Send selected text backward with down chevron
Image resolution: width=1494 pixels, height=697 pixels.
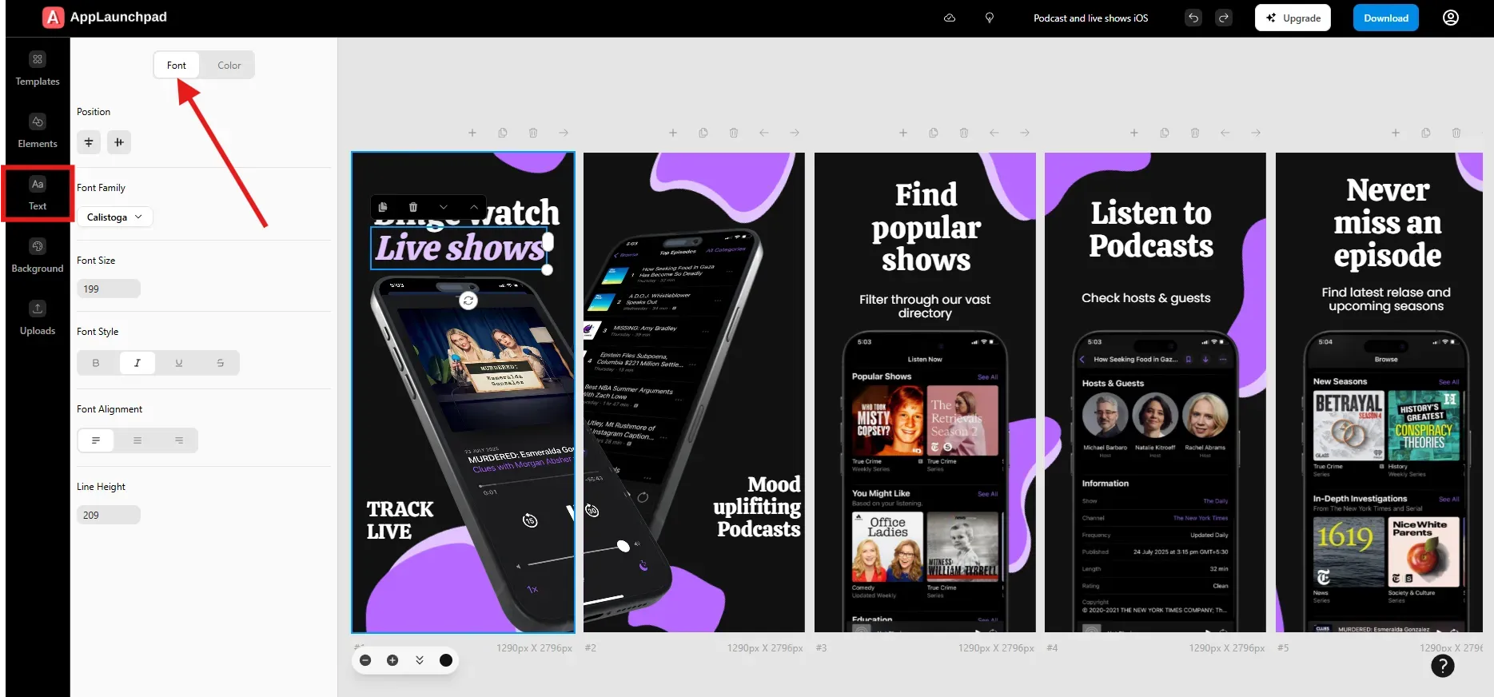[444, 207]
